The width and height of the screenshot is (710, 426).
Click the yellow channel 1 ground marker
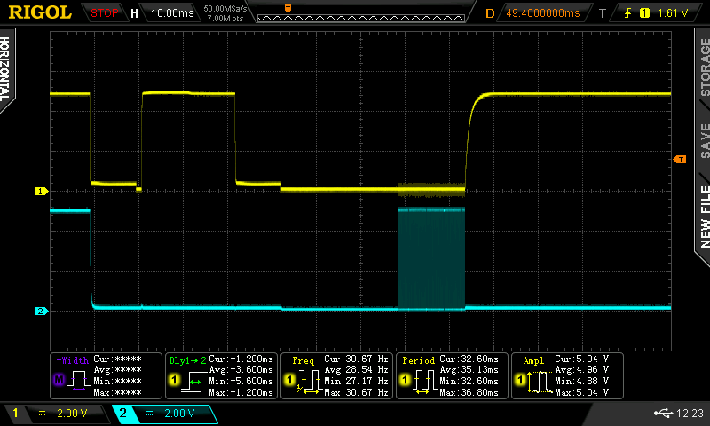tap(42, 192)
